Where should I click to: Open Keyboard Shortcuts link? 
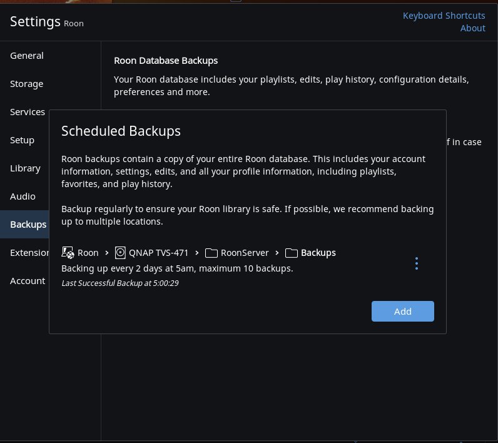coord(444,16)
